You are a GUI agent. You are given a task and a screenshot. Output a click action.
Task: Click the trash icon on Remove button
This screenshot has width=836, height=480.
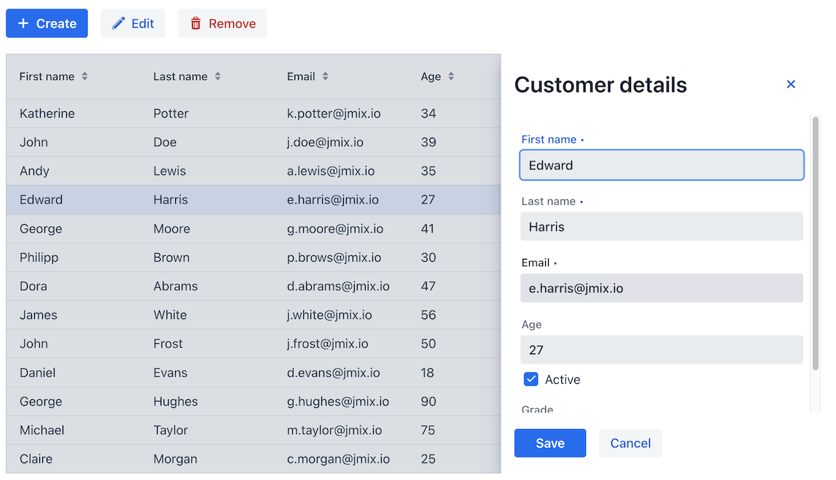point(196,23)
